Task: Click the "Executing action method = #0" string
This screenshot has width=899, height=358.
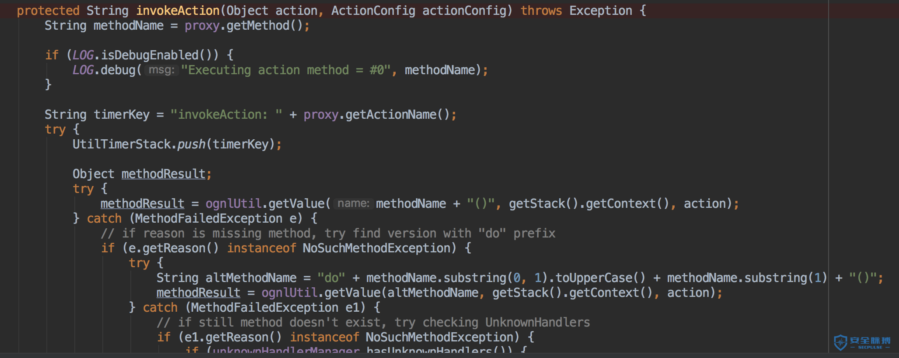Action: click(x=286, y=70)
